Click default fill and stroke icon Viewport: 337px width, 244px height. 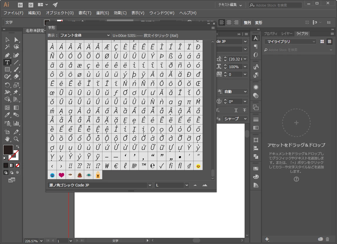5,158
